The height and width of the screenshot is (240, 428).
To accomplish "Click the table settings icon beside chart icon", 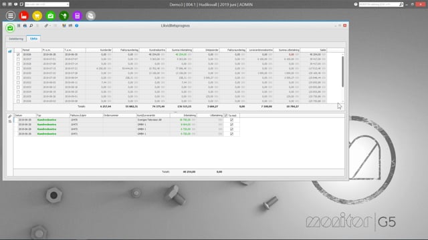I will coord(70,25).
